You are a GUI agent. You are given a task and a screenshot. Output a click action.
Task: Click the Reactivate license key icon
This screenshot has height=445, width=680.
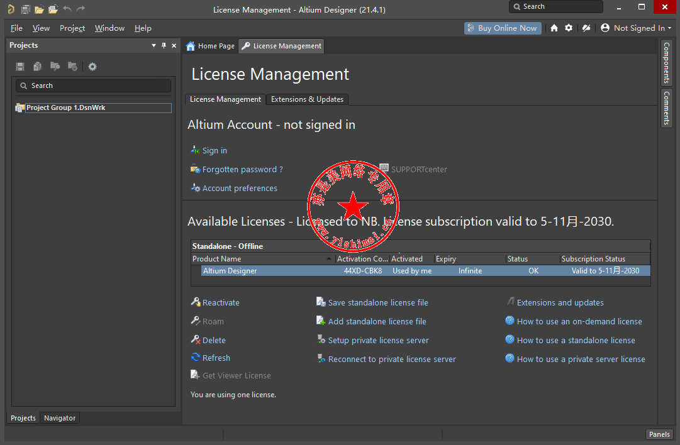click(x=196, y=302)
